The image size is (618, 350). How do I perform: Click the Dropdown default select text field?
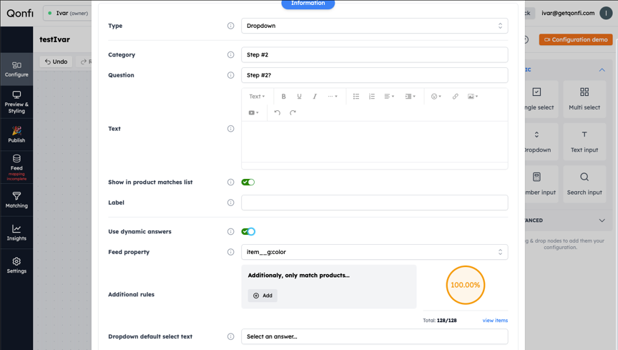[374, 336]
